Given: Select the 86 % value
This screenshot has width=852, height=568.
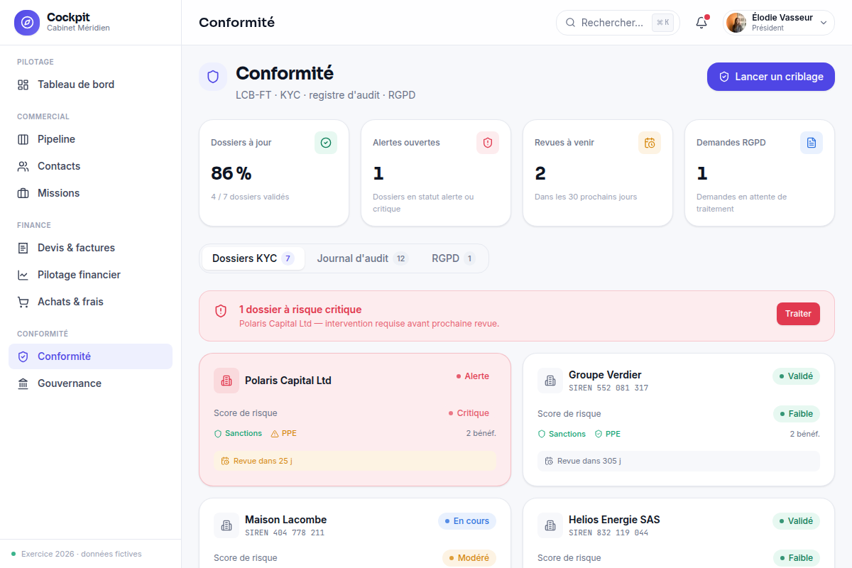Looking at the screenshot, I should pyautogui.click(x=231, y=173).
